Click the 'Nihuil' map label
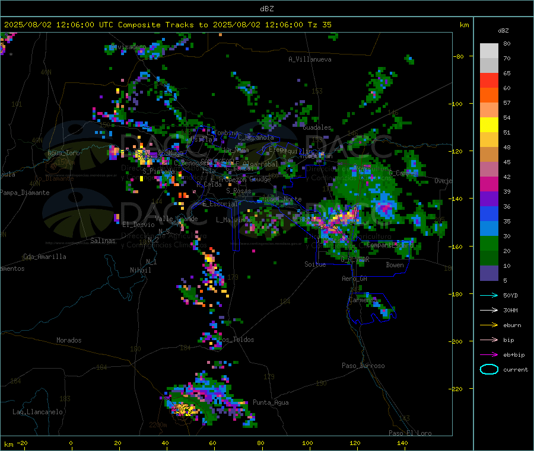The width and height of the screenshot is (534, 451). (x=140, y=270)
